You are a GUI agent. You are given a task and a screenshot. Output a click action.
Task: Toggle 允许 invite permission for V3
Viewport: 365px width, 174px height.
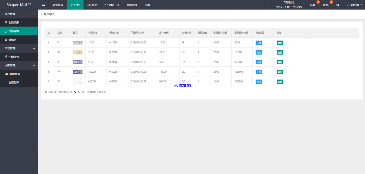point(259,62)
